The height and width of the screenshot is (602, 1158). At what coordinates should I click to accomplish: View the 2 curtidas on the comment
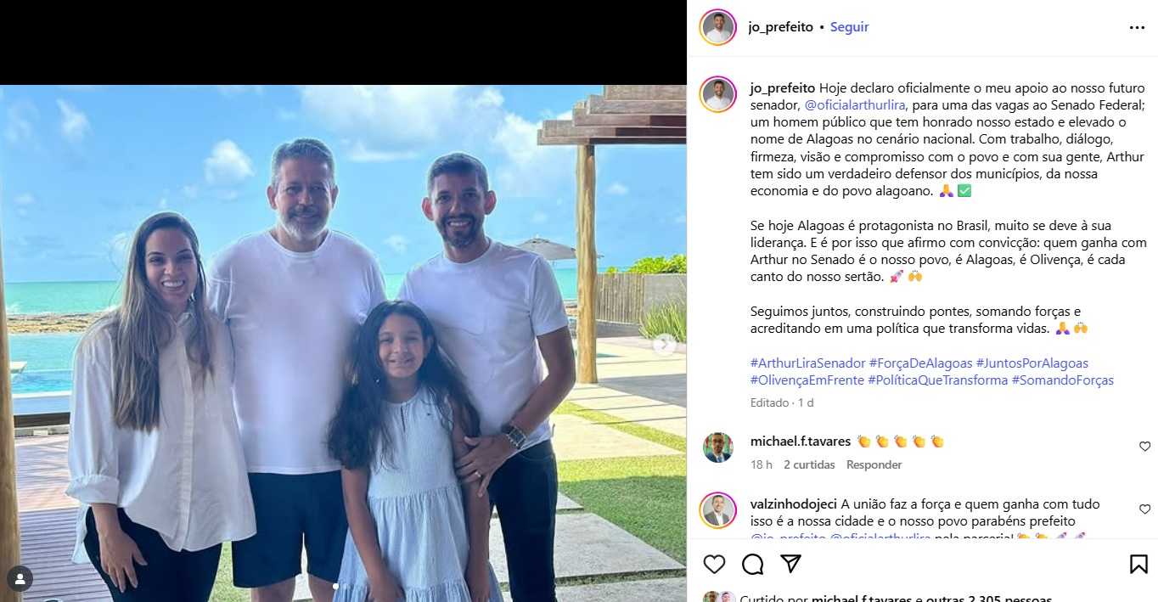[x=809, y=464]
